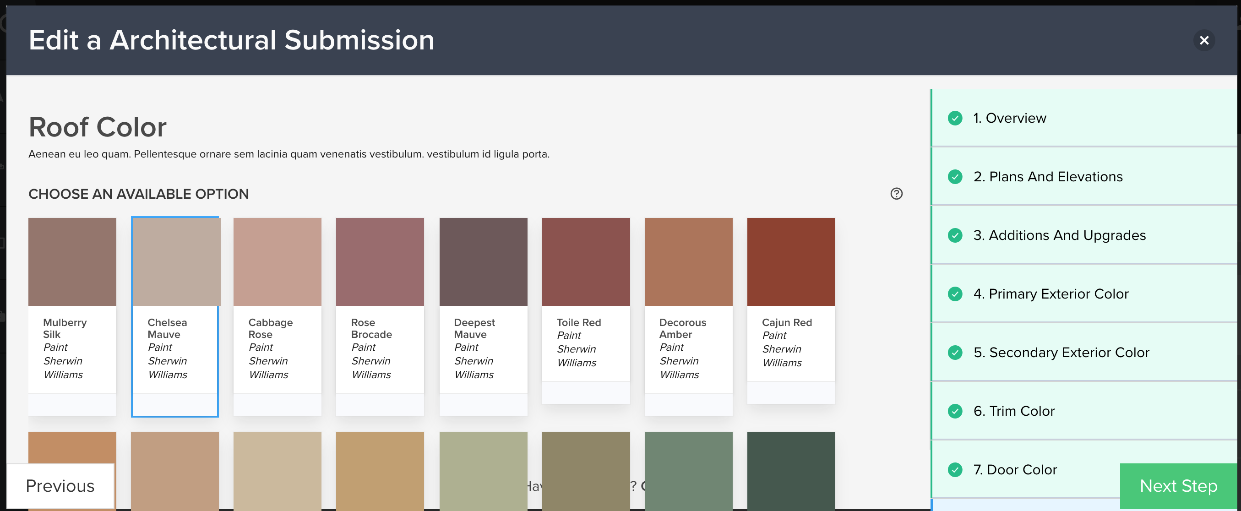This screenshot has width=1241, height=511.
Task: Click the Trim Color checkmark icon
Action: (x=955, y=411)
